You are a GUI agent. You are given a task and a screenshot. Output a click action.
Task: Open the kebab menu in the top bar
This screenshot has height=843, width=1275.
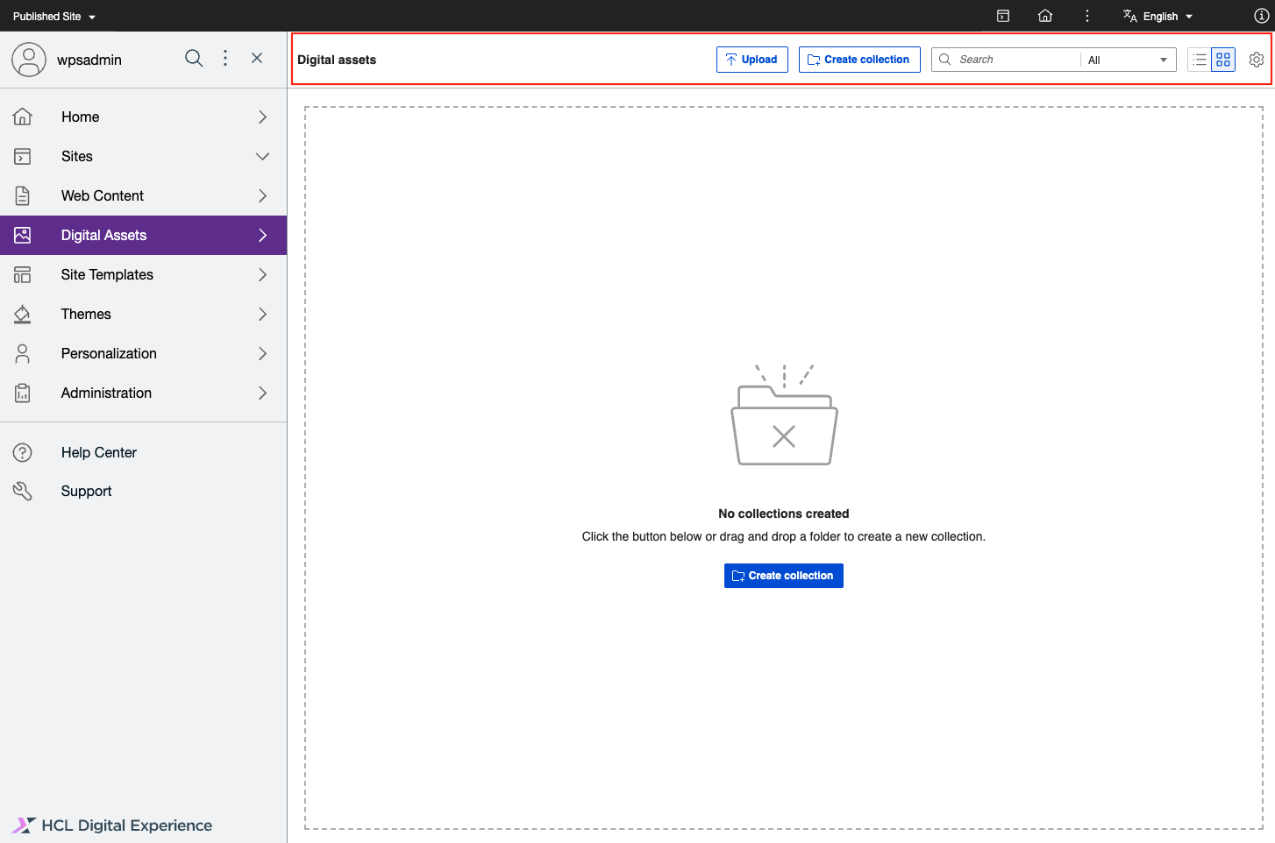click(1086, 15)
